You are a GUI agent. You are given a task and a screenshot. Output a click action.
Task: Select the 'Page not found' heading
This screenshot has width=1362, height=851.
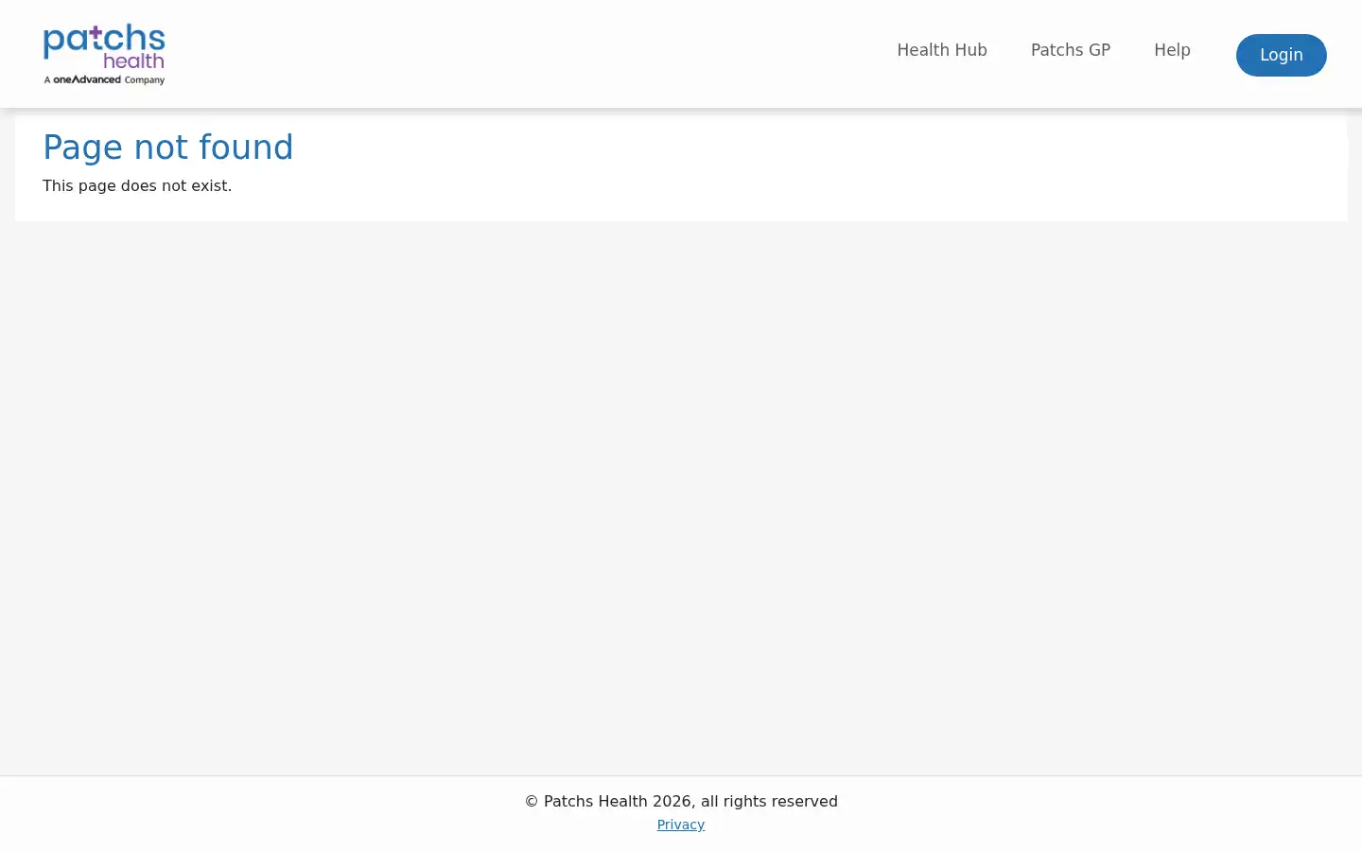[168, 148]
